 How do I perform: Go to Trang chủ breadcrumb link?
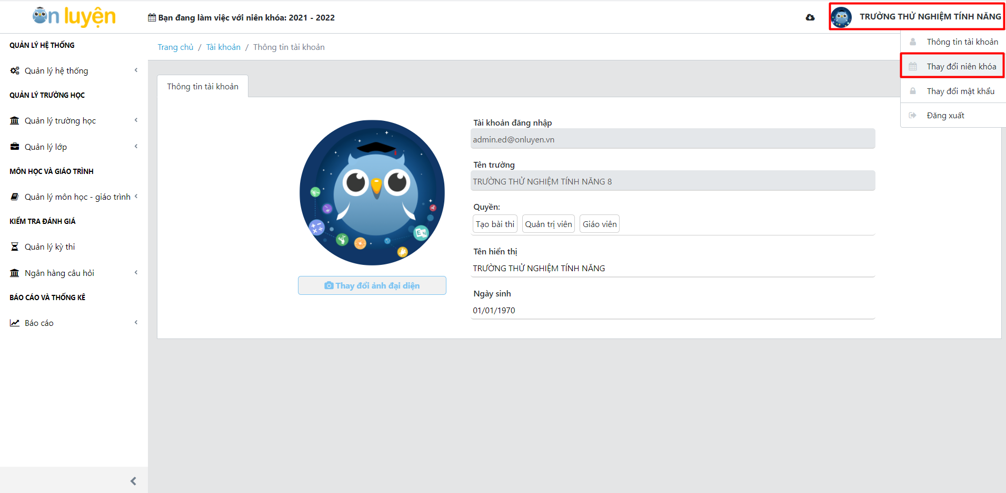(x=175, y=47)
